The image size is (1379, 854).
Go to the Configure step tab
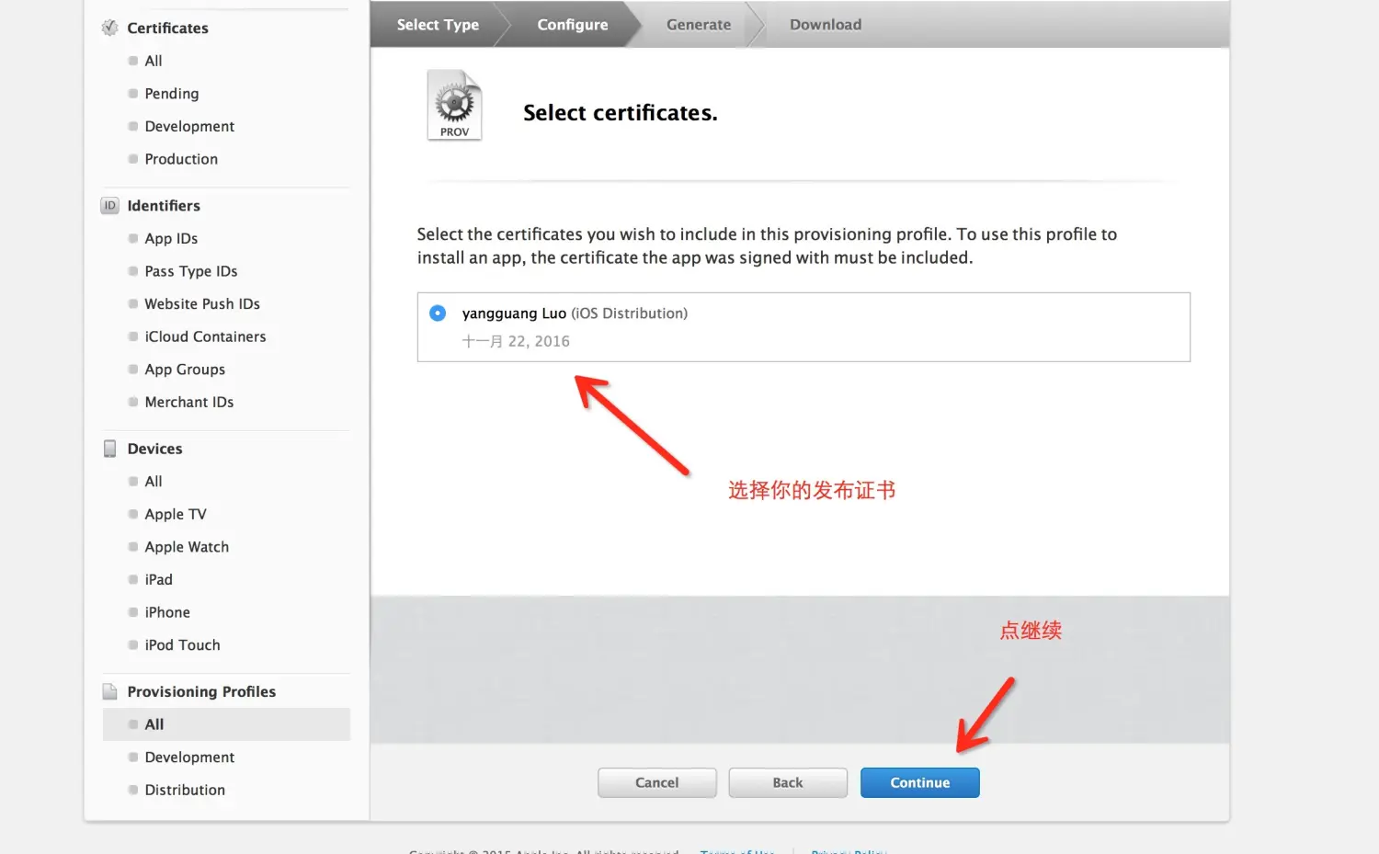click(x=573, y=25)
